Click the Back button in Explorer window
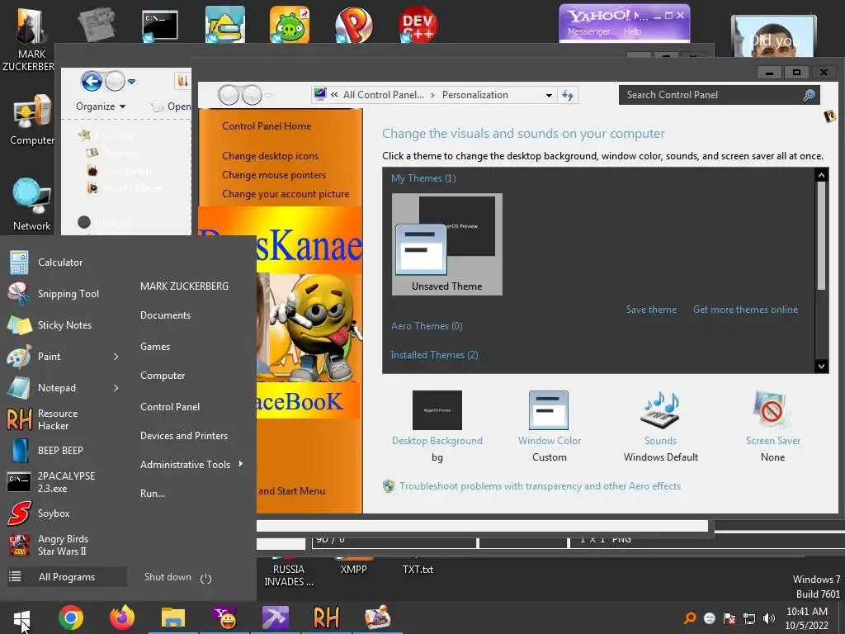Viewport: 845px width, 634px height. (x=92, y=82)
